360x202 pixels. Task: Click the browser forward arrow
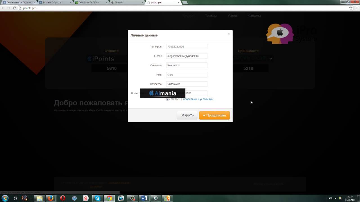tap(9, 8)
